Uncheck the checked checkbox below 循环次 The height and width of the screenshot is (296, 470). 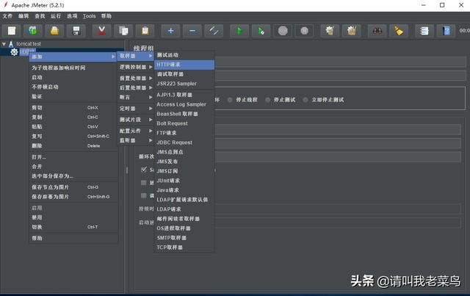(x=144, y=170)
